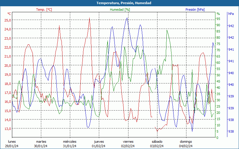Click the '01/02/24' date label
The height and width of the screenshot is (149, 239).
pos(99,146)
